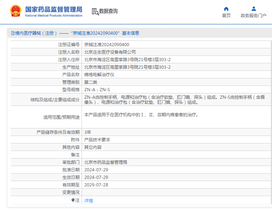This screenshot has height=210, width=272.
Task: Click the 第二类 category value
Action: click(91, 82)
